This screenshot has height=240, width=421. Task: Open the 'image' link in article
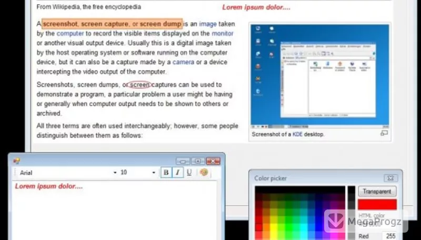(208, 24)
